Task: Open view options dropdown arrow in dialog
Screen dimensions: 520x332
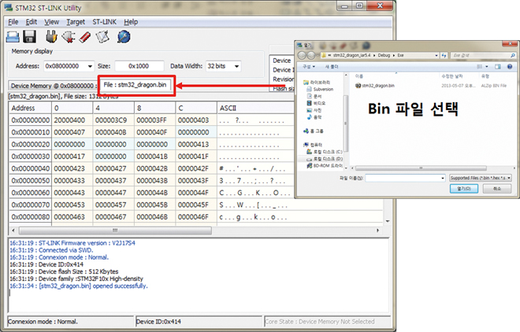Action: click(x=486, y=67)
